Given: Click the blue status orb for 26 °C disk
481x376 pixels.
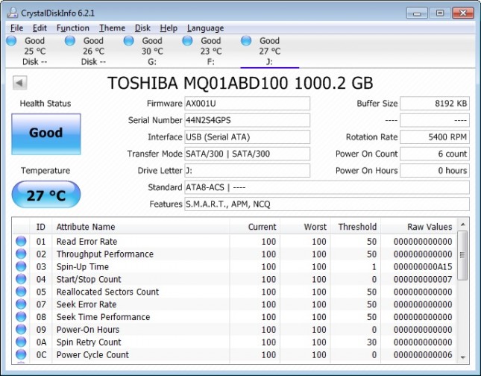Looking at the screenshot, I should coord(70,40).
